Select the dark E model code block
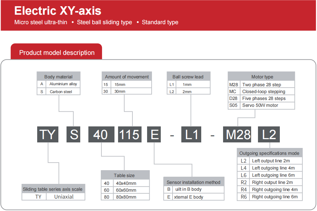The image size is (317, 211). coord(154,134)
